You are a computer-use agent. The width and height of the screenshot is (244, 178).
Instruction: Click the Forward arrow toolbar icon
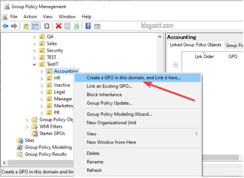[14, 26]
